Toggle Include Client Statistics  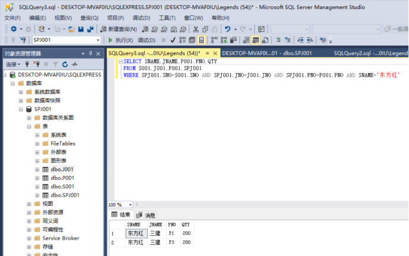coord(233,40)
